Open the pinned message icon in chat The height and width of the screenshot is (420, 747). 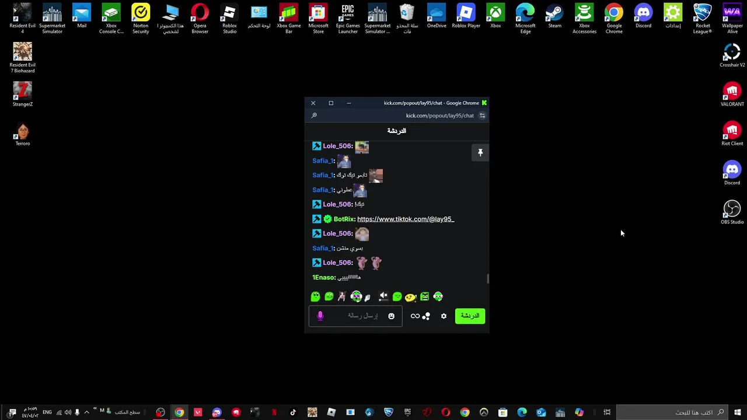click(x=480, y=153)
